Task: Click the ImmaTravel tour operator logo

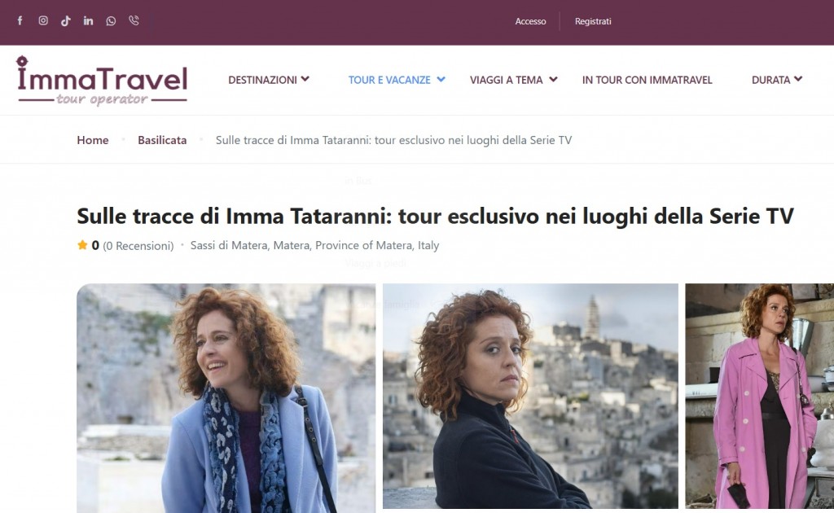Action: point(102,81)
